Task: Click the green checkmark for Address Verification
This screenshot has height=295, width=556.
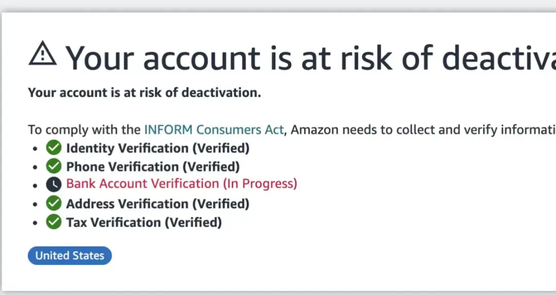Action: tap(54, 204)
